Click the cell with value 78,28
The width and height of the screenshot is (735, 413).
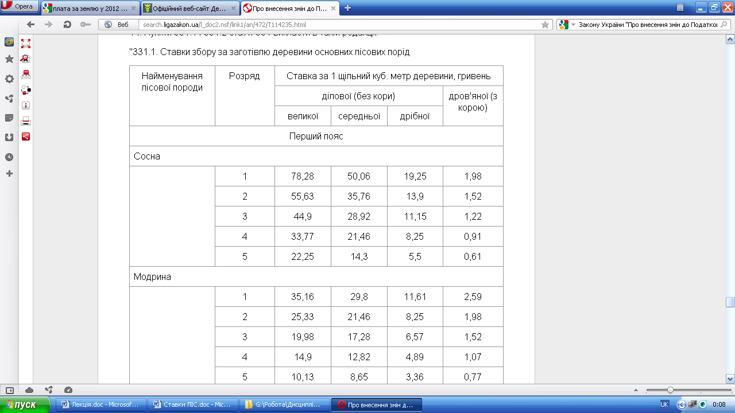click(303, 176)
